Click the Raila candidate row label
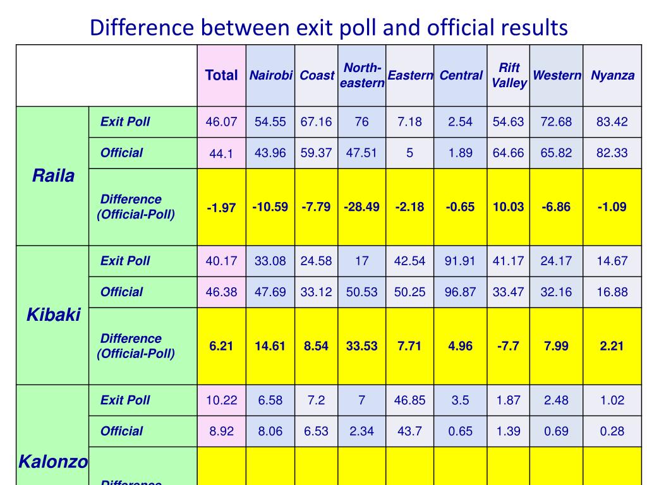 [x=53, y=176]
